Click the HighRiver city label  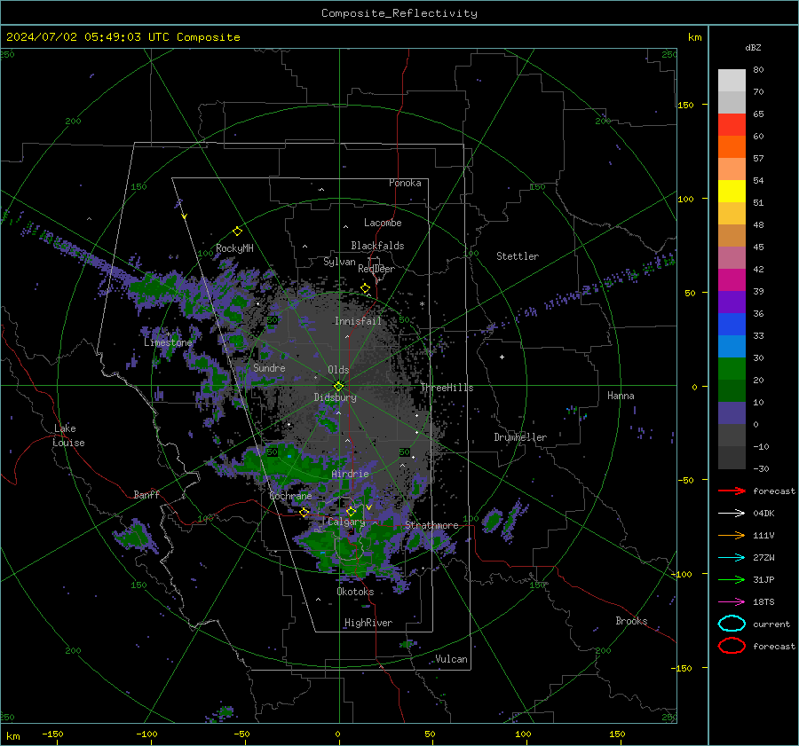pyautogui.click(x=368, y=623)
